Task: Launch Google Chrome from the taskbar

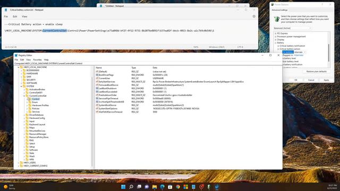Action: (178, 187)
